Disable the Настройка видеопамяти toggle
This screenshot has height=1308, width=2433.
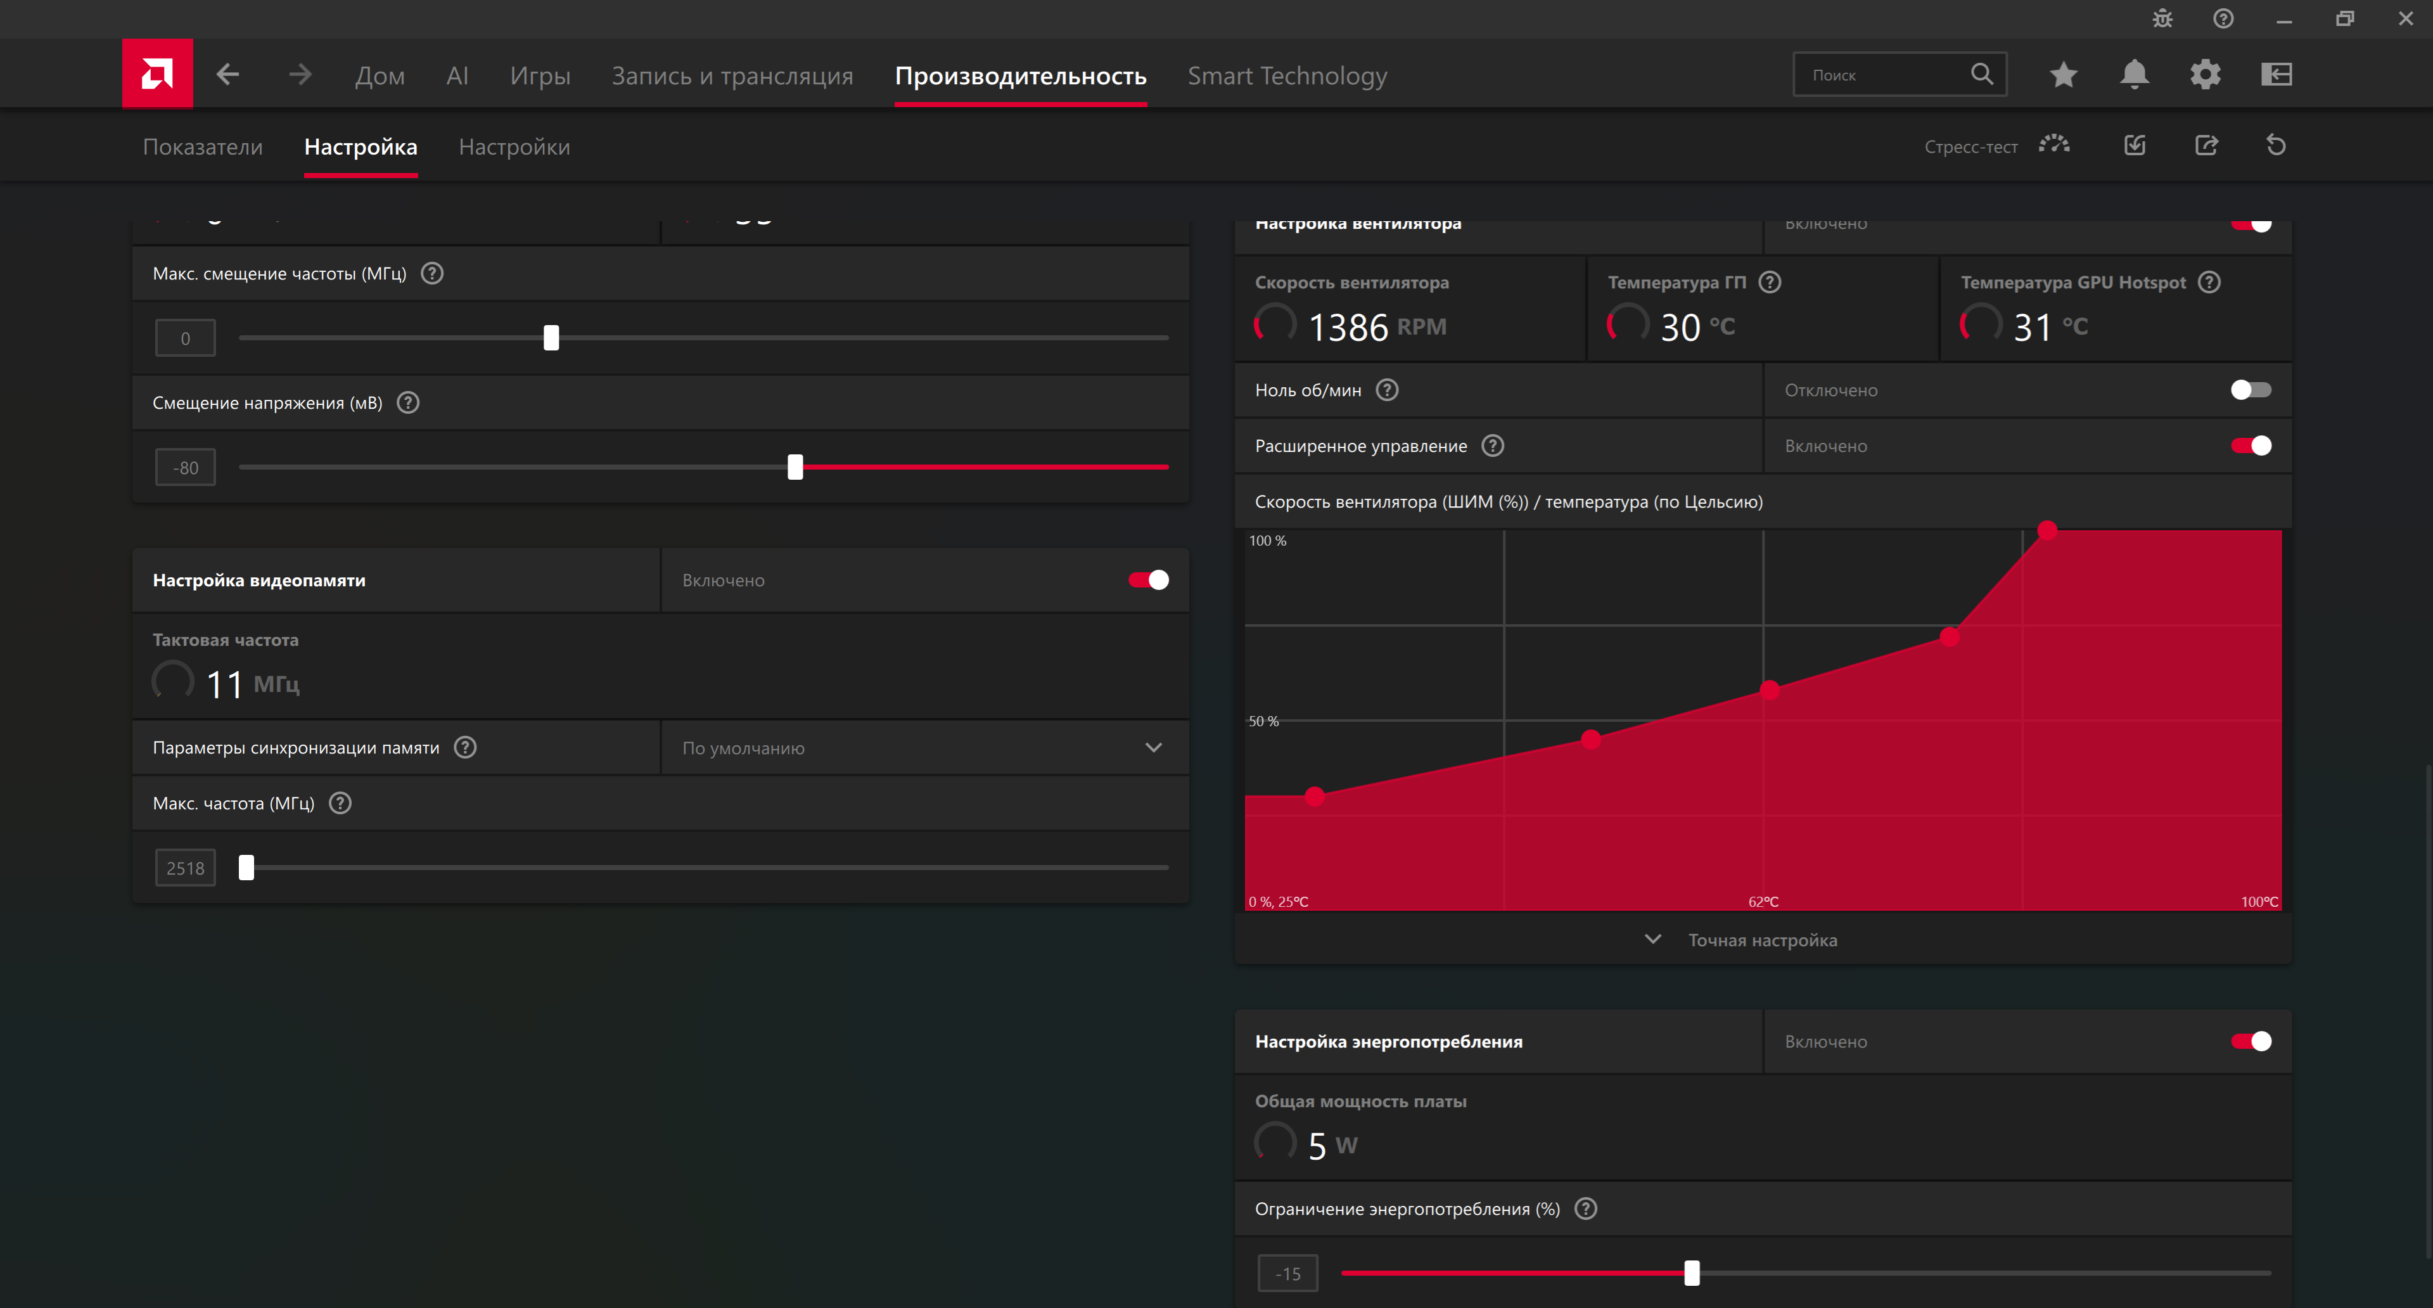pos(1149,580)
